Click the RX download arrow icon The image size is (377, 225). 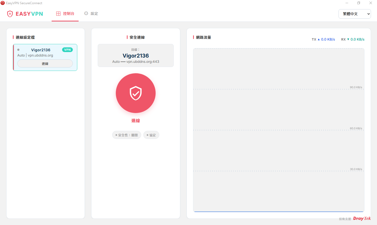(x=348, y=40)
